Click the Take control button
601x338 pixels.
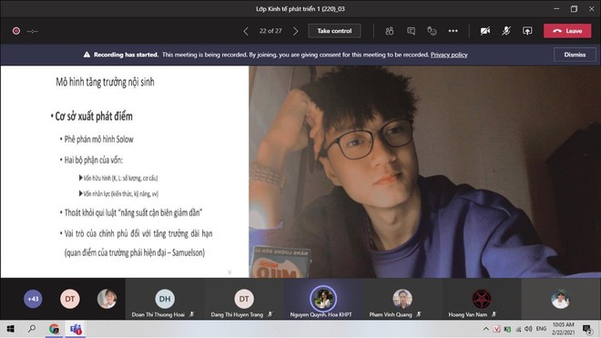(x=334, y=31)
